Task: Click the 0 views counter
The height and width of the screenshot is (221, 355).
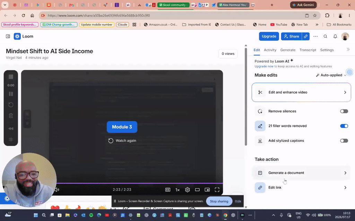Action: point(228,54)
